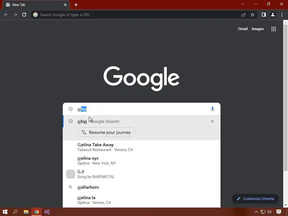Click the Google icon in address bar

tap(35, 15)
